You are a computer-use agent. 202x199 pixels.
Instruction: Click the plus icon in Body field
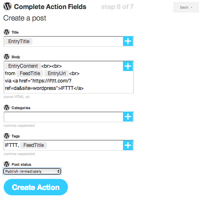click(x=128, y=66)
